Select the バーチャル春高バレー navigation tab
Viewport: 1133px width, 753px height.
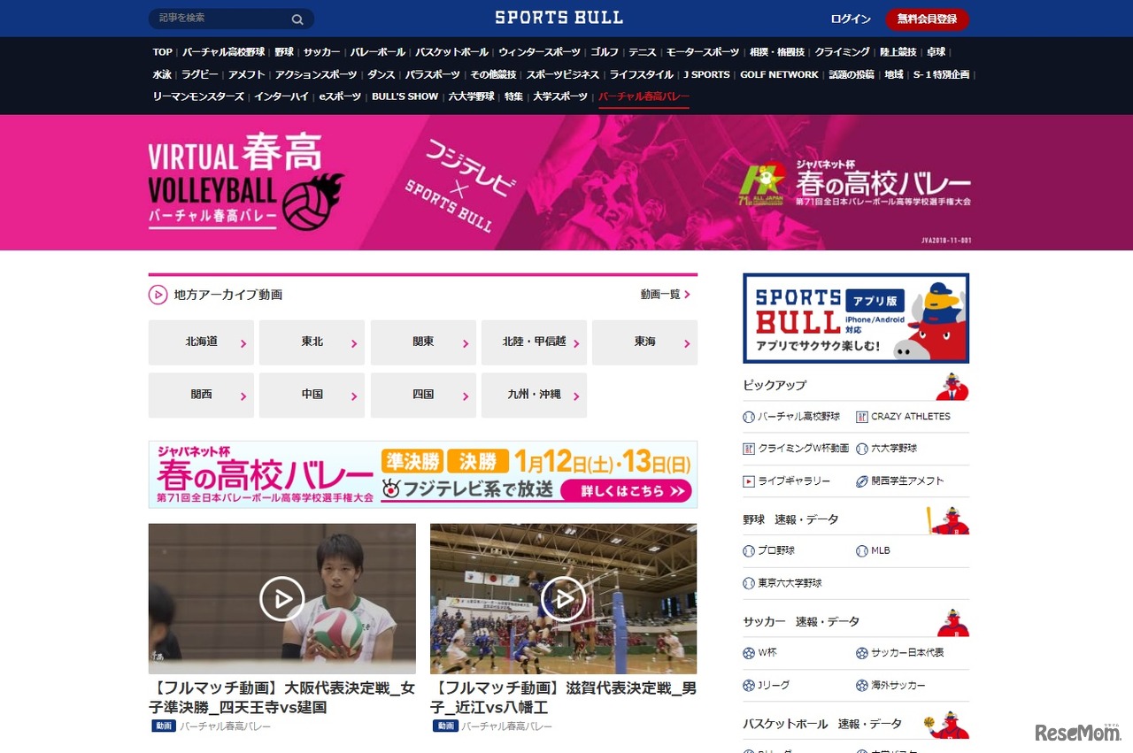[x=644, y=96]
